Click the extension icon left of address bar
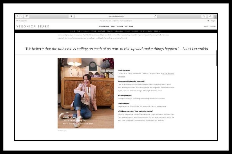Image resolution: width=232 pixels, height=154 pixels. (71, 16)
